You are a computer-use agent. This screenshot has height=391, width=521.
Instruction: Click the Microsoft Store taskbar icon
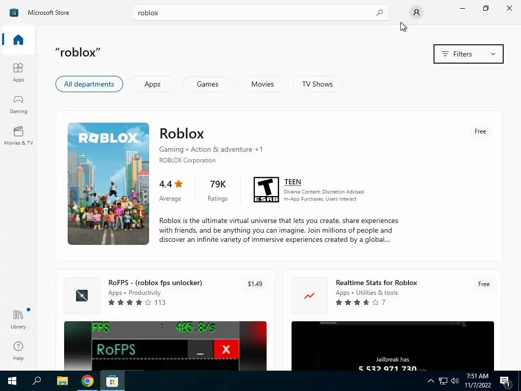pos(112,381)
